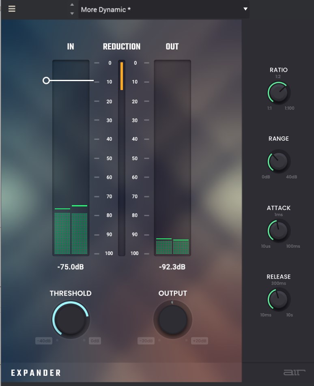Click the -20dB output minimum label
The width and height of the screenshot is (314, 386).
point(146,341)
